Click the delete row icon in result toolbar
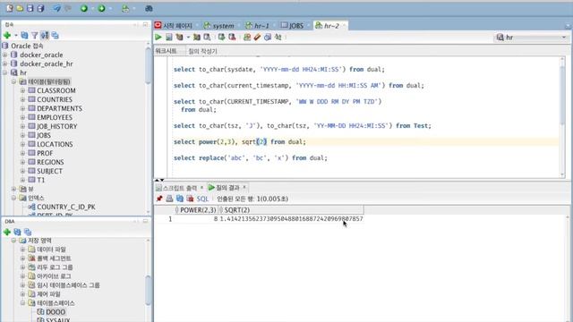 pos(190,199)
